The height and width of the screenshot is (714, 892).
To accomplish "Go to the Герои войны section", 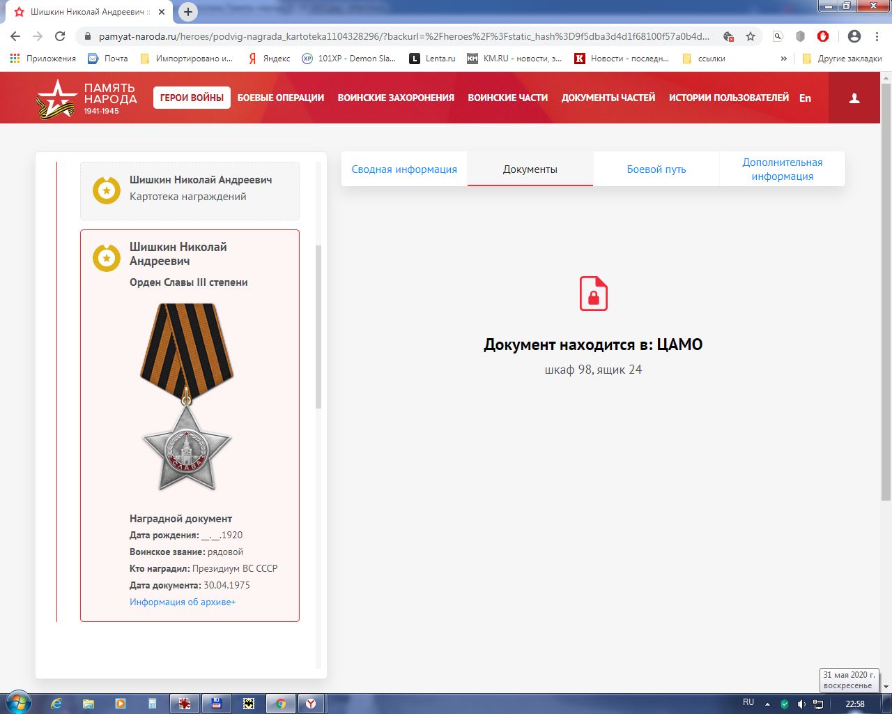I will (192, 98).
